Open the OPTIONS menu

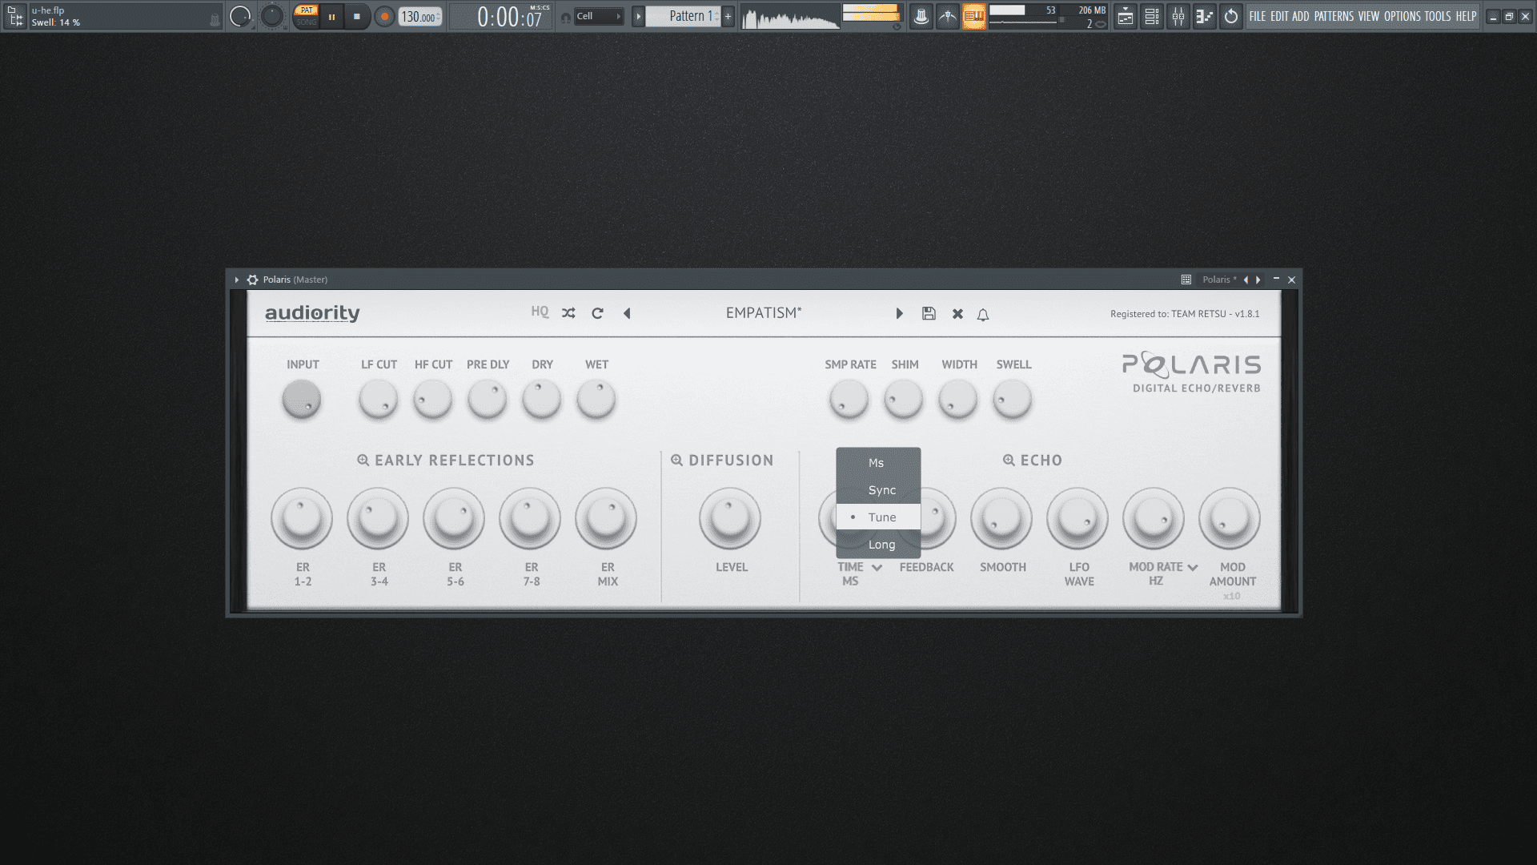1403,16
